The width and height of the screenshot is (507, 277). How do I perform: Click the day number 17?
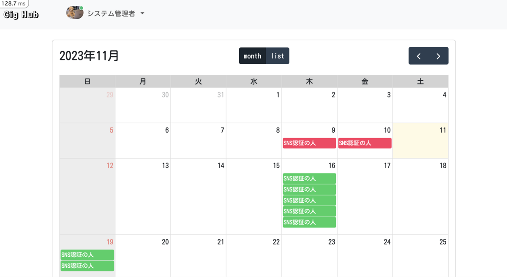coord(387,166)
